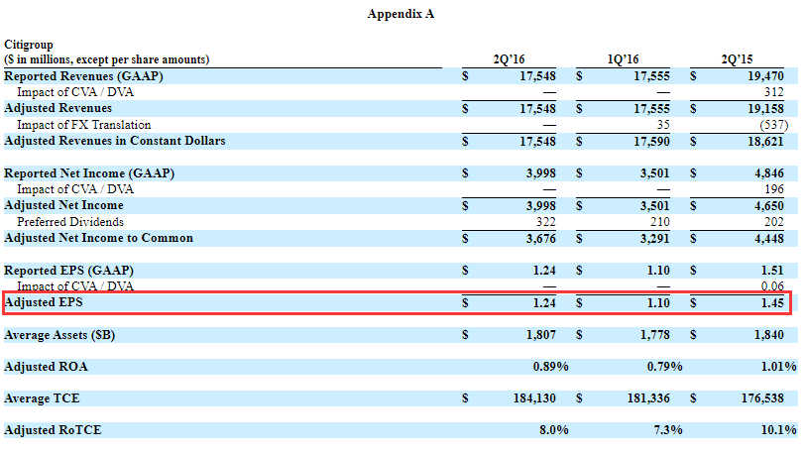804x452 pixels.
Task: Click the 0.06 CVA / DVA EPS impact
Action: point(772,286)
